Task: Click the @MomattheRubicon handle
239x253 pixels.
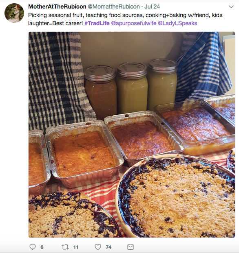Action: (114, 7)
